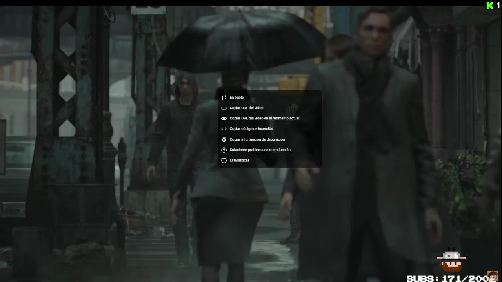
Task: Click the debug bug icon
Action: (224, 139)
